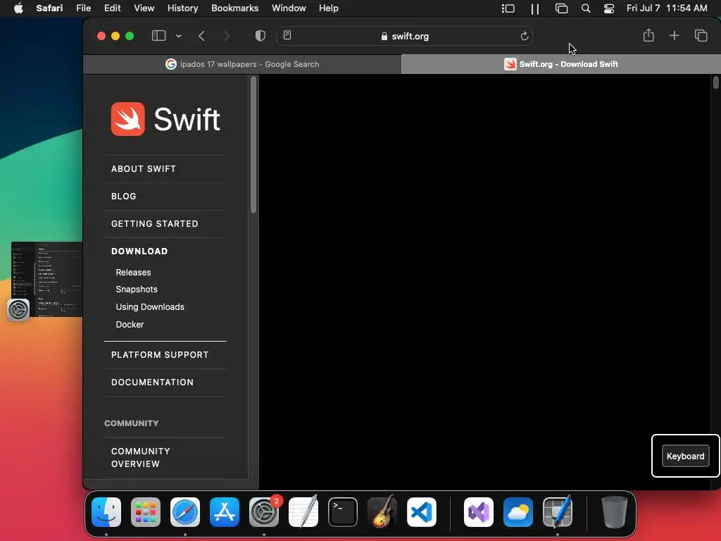
Task: Click the sidebar navigation scrollbar
Action: pyautogui.click(x=253, y=145)
